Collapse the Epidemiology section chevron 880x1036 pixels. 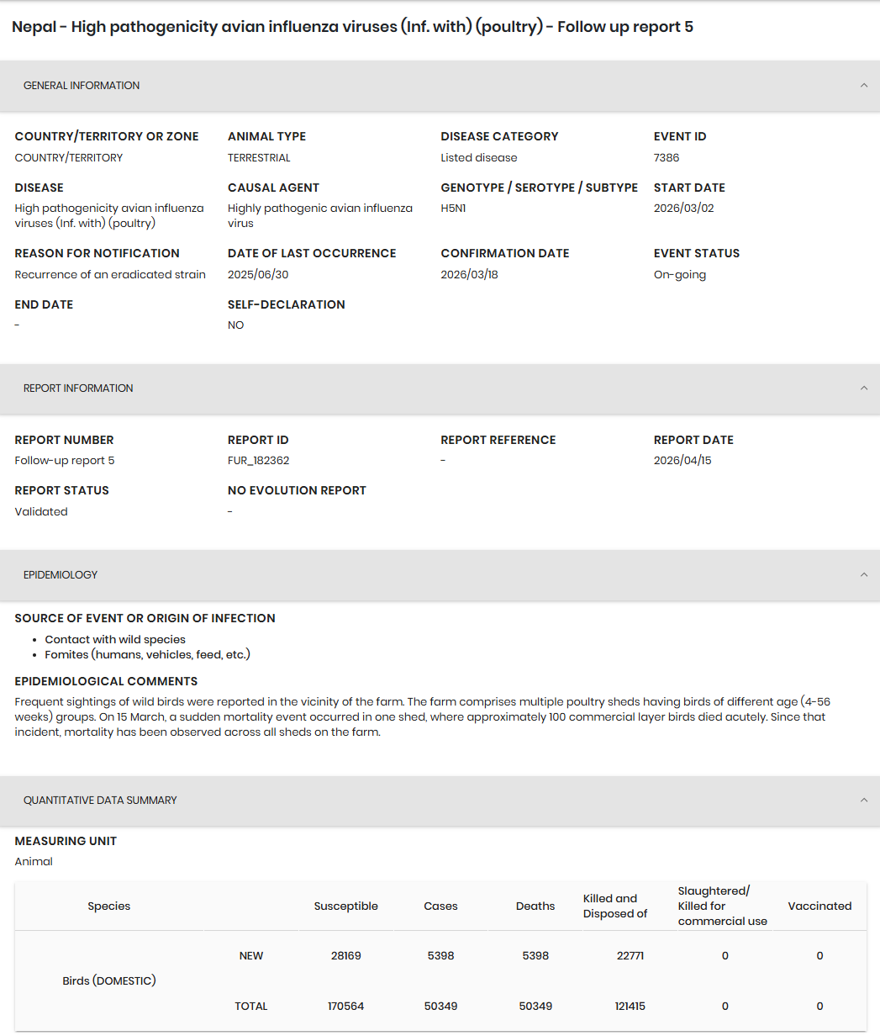click(864, 574)
